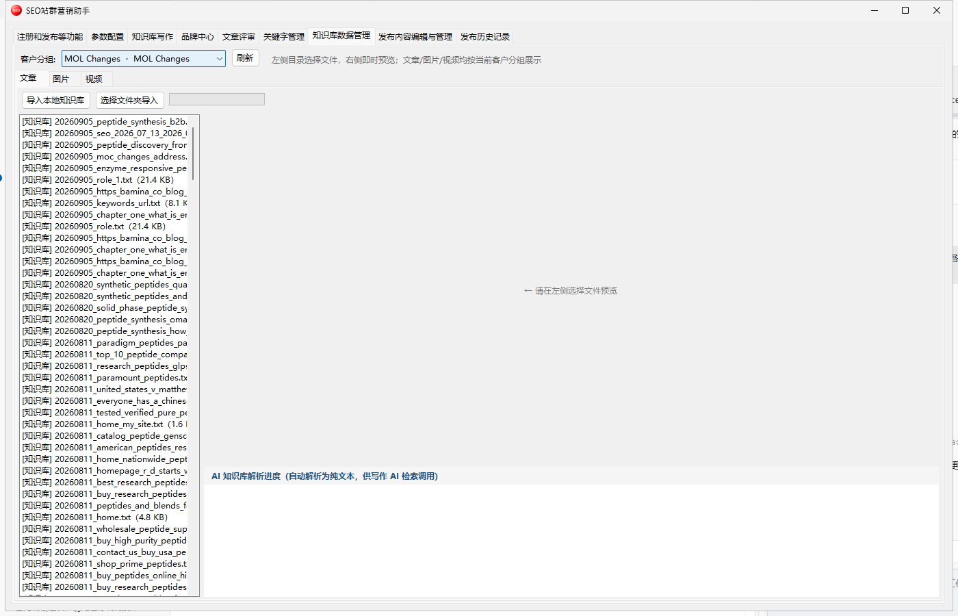Show the 视频 sub-tab
Screen dimensions: 958x616
point(94,79)
